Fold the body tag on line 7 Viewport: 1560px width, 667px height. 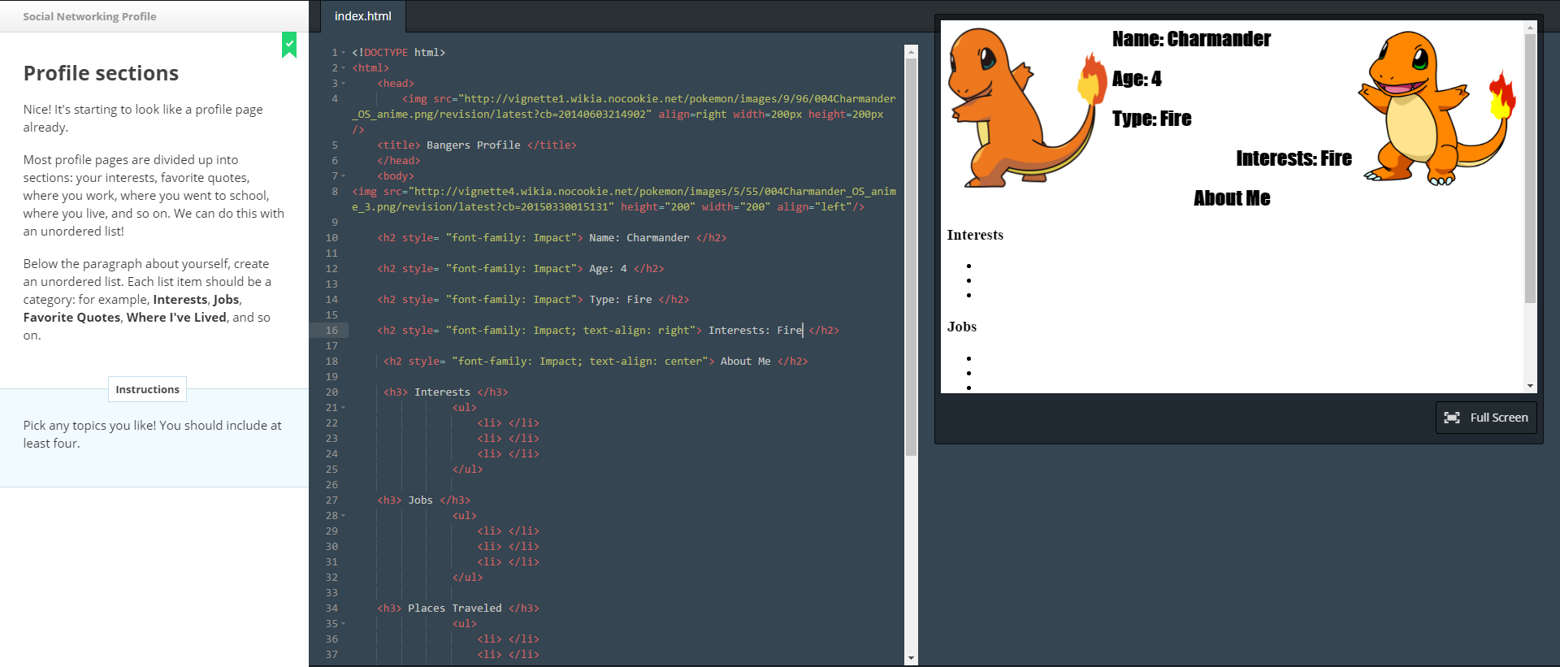coord(344,176)
